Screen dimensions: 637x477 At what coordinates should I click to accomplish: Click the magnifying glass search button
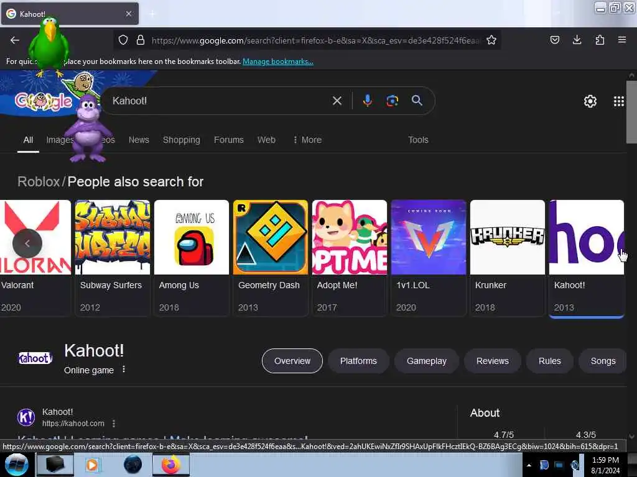click(417, 101)
